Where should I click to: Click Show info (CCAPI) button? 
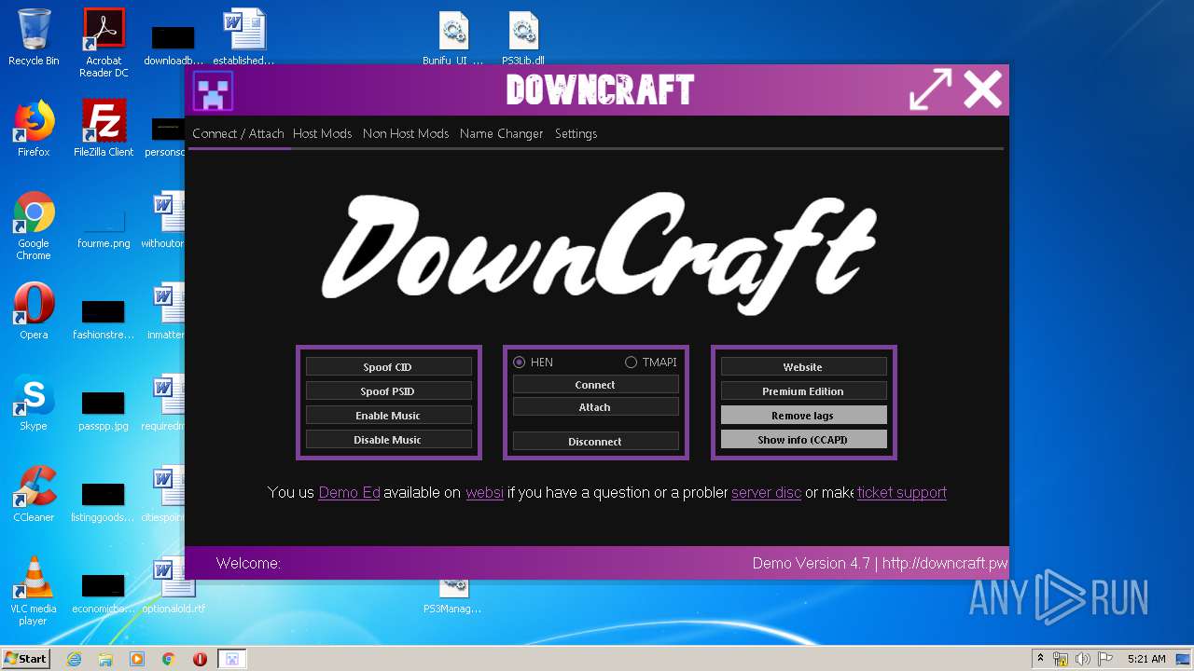pos(803,440)
